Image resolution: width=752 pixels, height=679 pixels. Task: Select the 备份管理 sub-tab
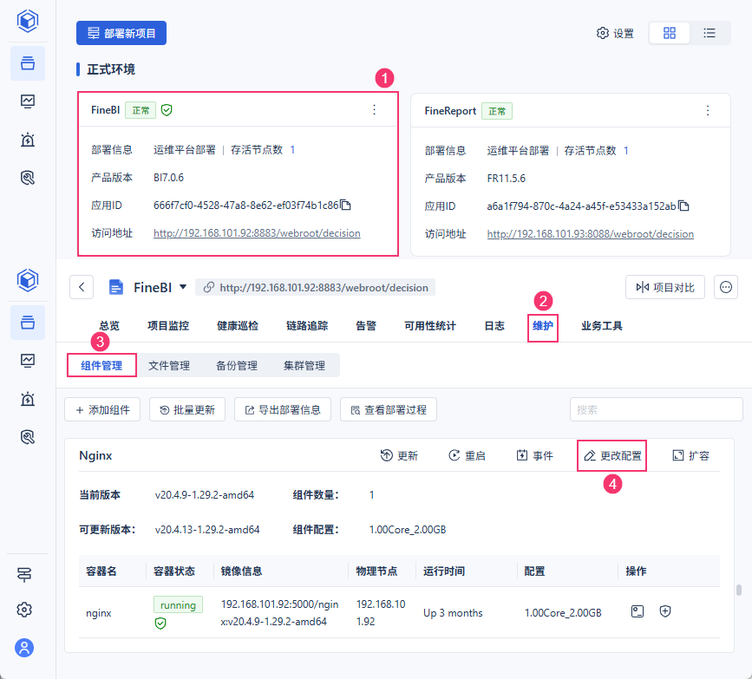click(237, 365)
